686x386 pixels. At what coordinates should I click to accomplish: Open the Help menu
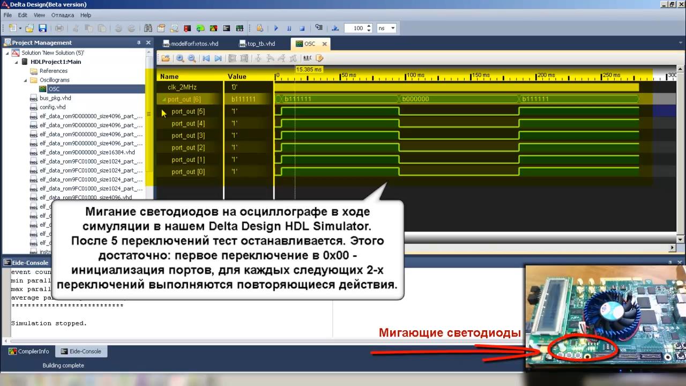(86, 15)
